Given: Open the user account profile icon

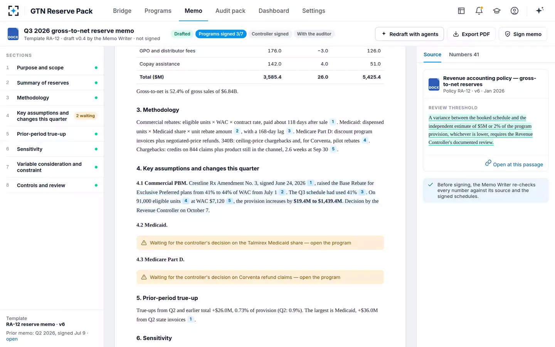Looking at the screenshot, I should pos(515,11).
